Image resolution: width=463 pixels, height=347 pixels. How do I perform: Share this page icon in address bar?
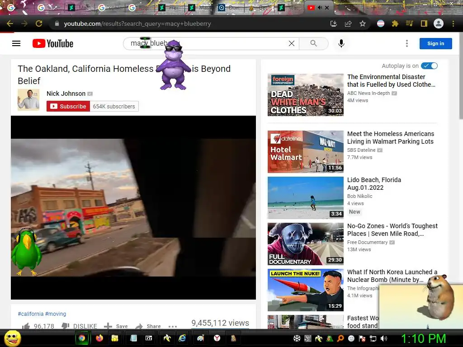tap(348, 23)
